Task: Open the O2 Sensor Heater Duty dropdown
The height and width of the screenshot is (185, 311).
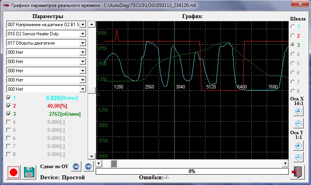Action: (82, 34)
